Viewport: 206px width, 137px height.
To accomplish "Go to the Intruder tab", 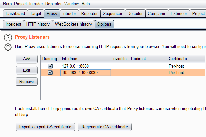I will pyautogui.click(x=69, y=13).
